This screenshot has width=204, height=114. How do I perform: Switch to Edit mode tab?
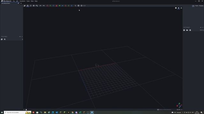(193, 6)
